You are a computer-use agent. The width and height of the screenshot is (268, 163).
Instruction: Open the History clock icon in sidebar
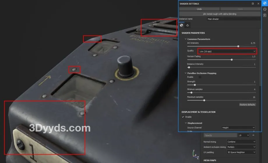pyautogui.click(x=265, y=9)
